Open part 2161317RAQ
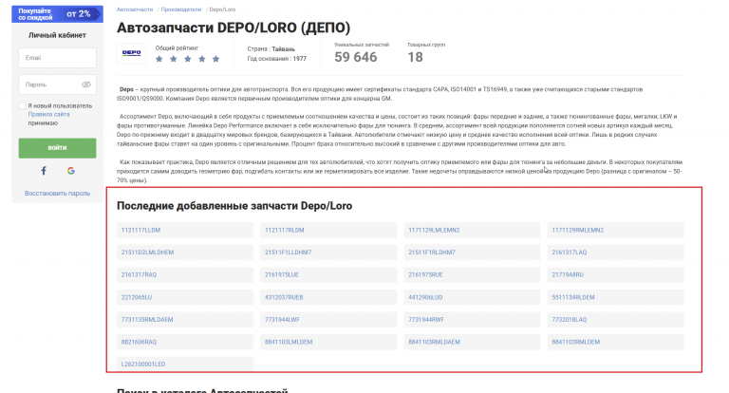 click(x=185, y=275)
